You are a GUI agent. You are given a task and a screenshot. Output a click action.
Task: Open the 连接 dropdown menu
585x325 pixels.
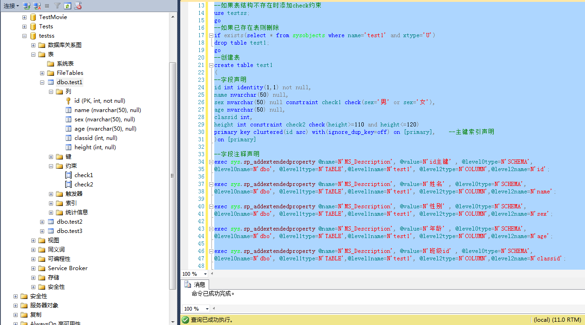click(x=11, y=6)
